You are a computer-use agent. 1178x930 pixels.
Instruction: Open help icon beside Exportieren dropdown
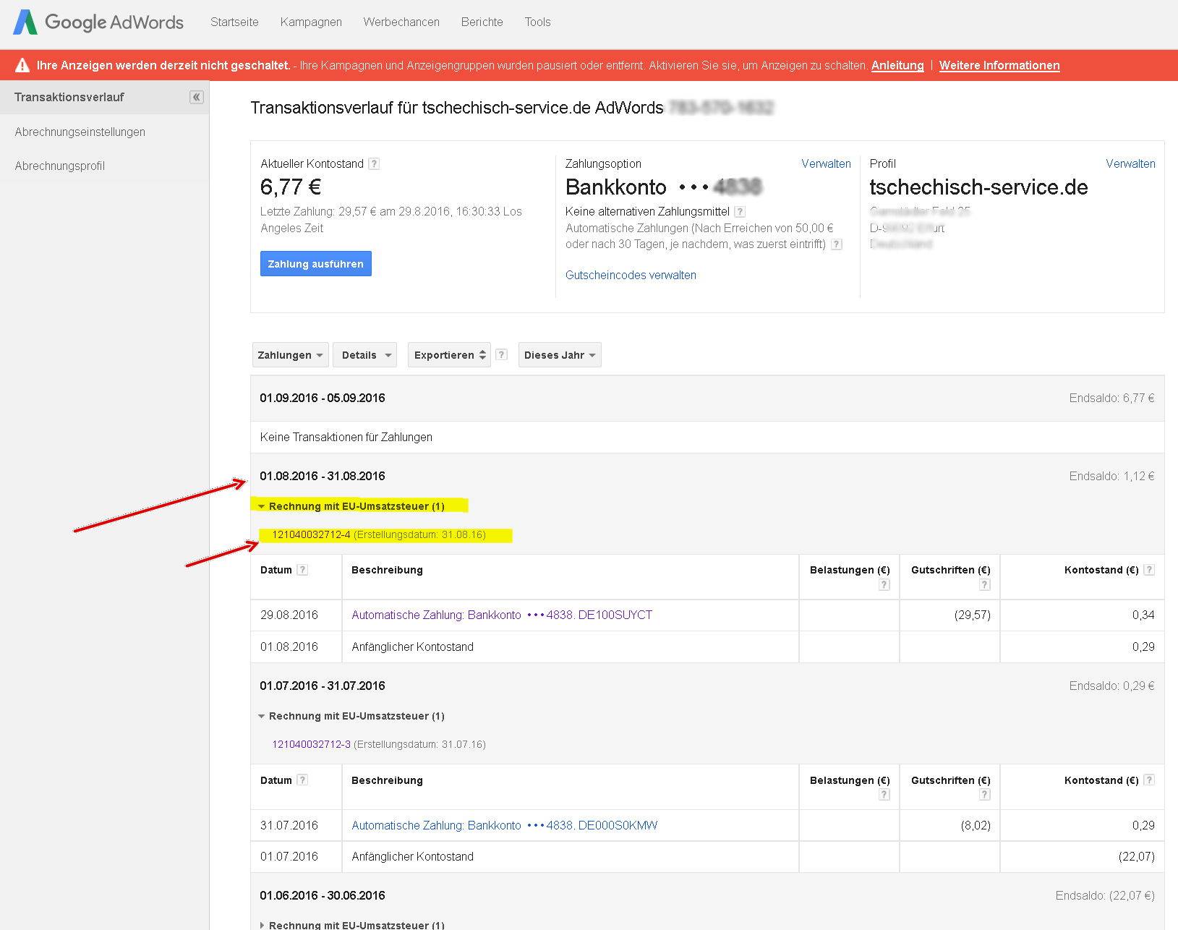pyautogui.click(x=502, y=354)
